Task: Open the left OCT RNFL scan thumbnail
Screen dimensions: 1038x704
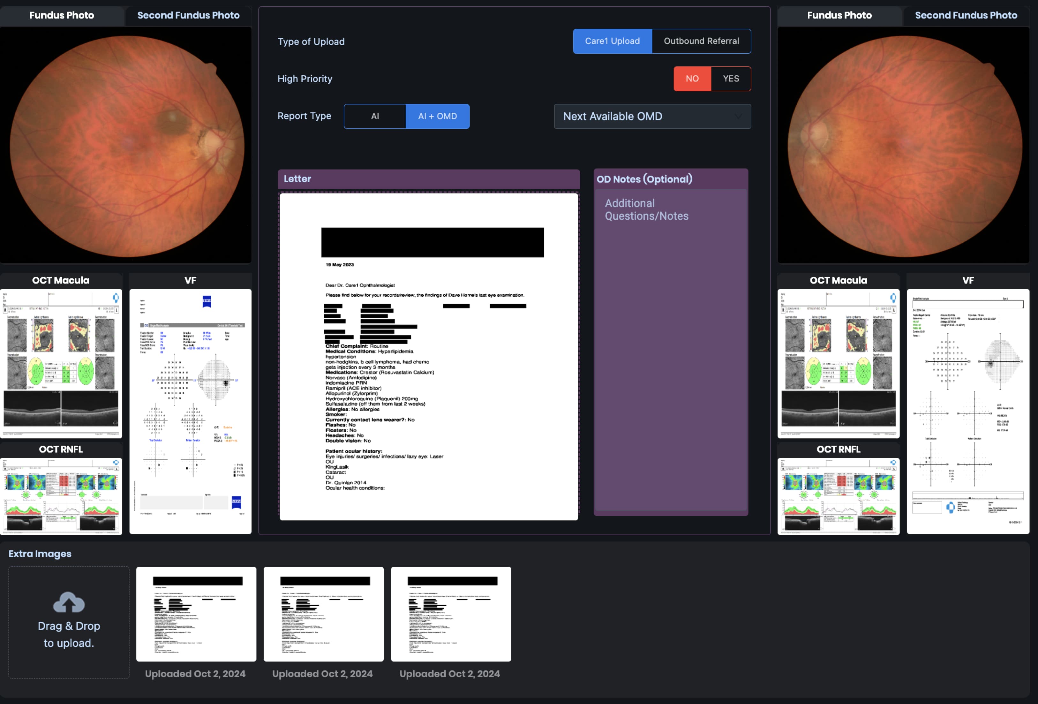Action: pos(61,496)
